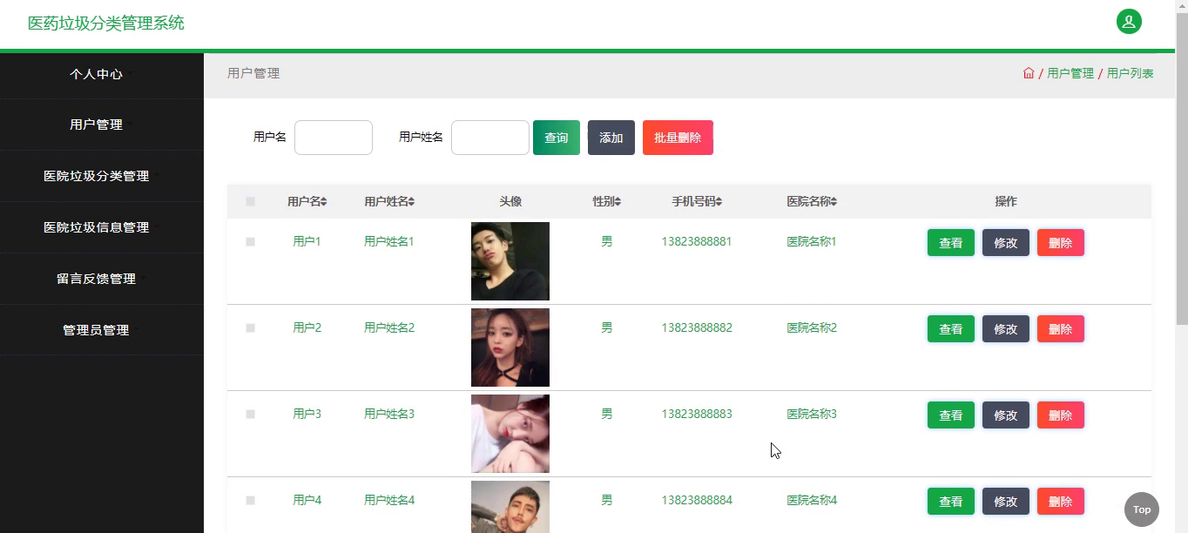The height and width of the screenshot is (533, 1188).
Task: Click the page vertical scrollbar thumb
Action: point(1182,170)
